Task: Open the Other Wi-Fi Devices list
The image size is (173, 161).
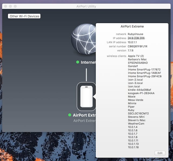Action: click(24, 16)
